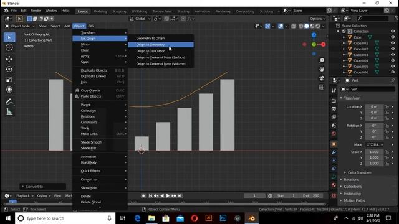Switch perspective/orthographic grid icon
This screenshot has width=399, height=224.
pos(322,87)
